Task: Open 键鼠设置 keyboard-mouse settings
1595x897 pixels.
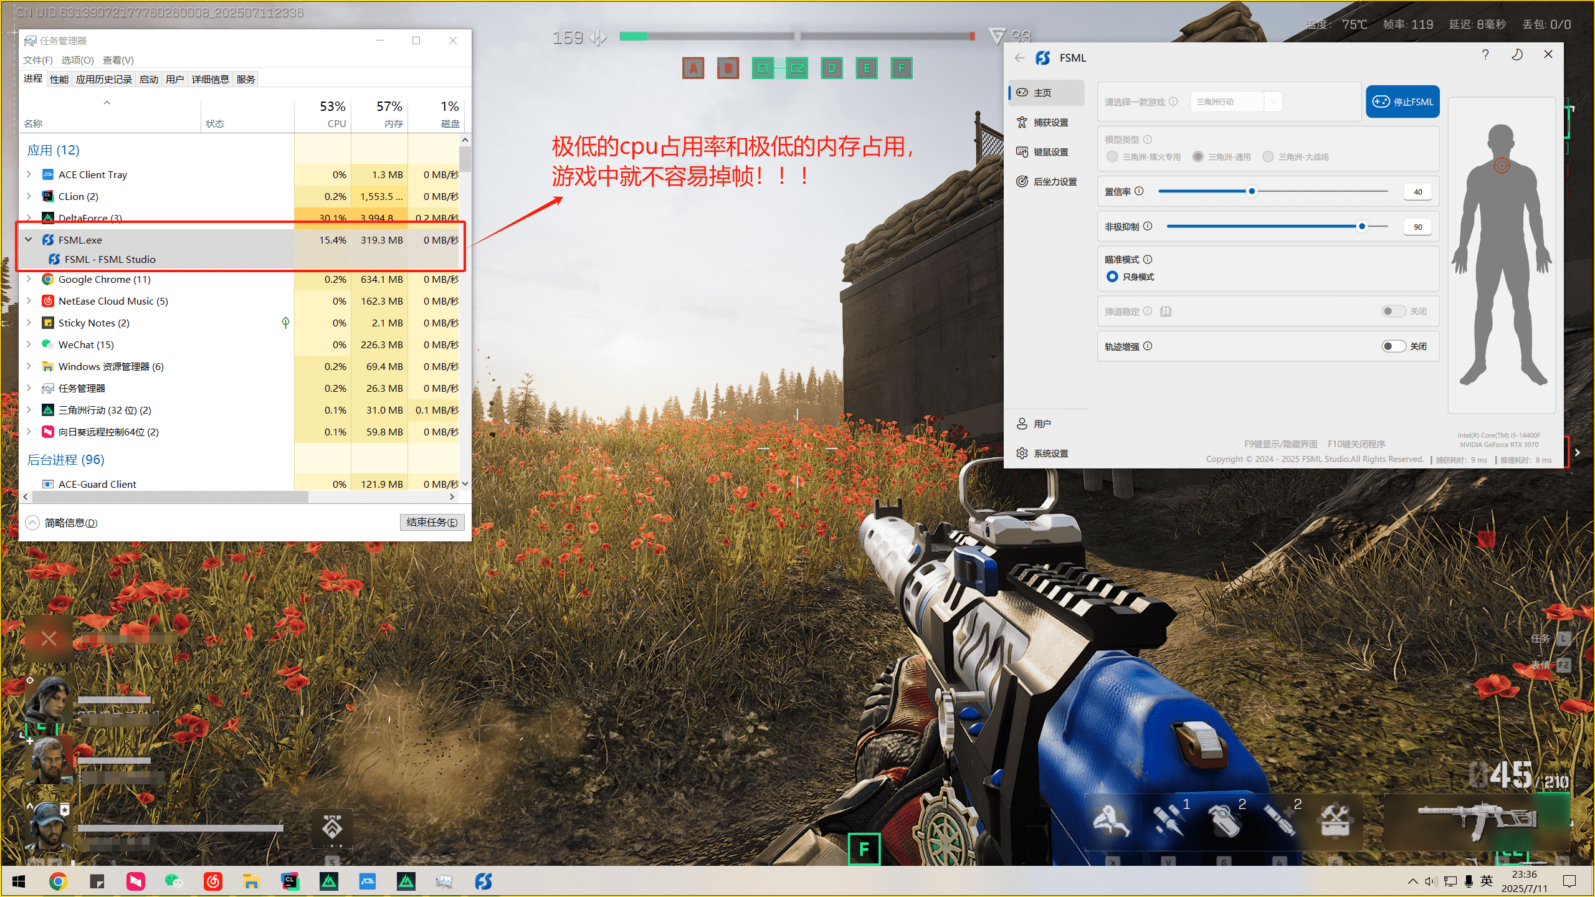Action: (1050, 152)
